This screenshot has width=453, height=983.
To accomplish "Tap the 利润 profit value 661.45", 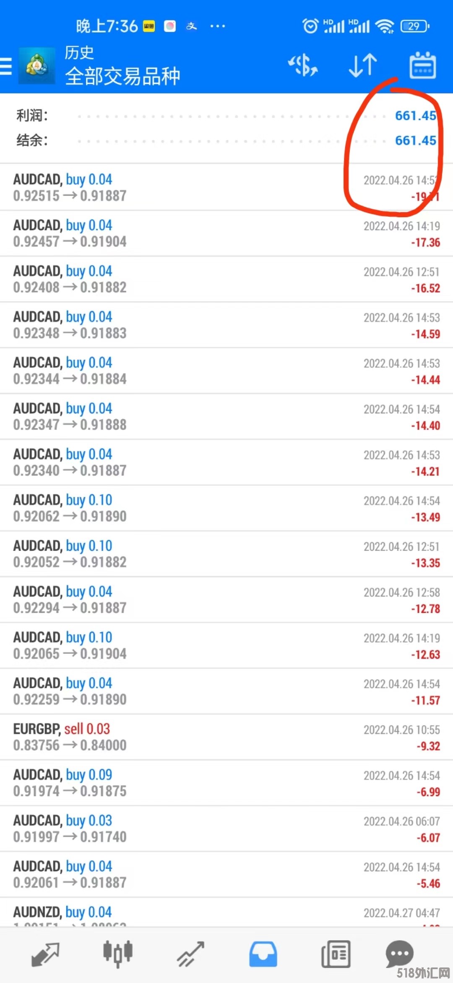I will tap(416, 116).
